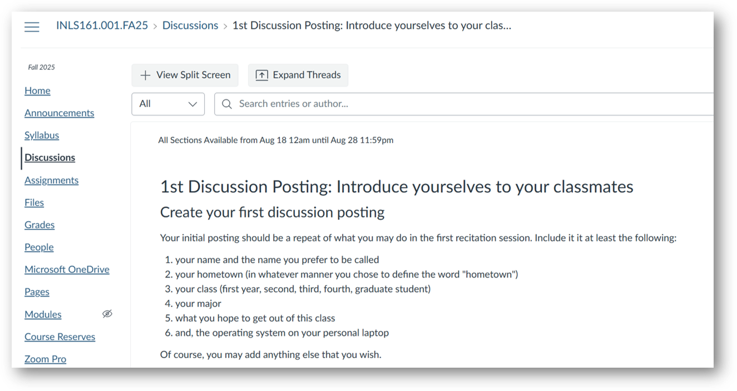Launch Zoom Pro from the sidebar

coord(45,359)
